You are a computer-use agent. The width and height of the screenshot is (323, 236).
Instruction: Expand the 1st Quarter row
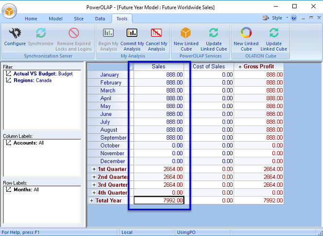[x=94, y=169]
